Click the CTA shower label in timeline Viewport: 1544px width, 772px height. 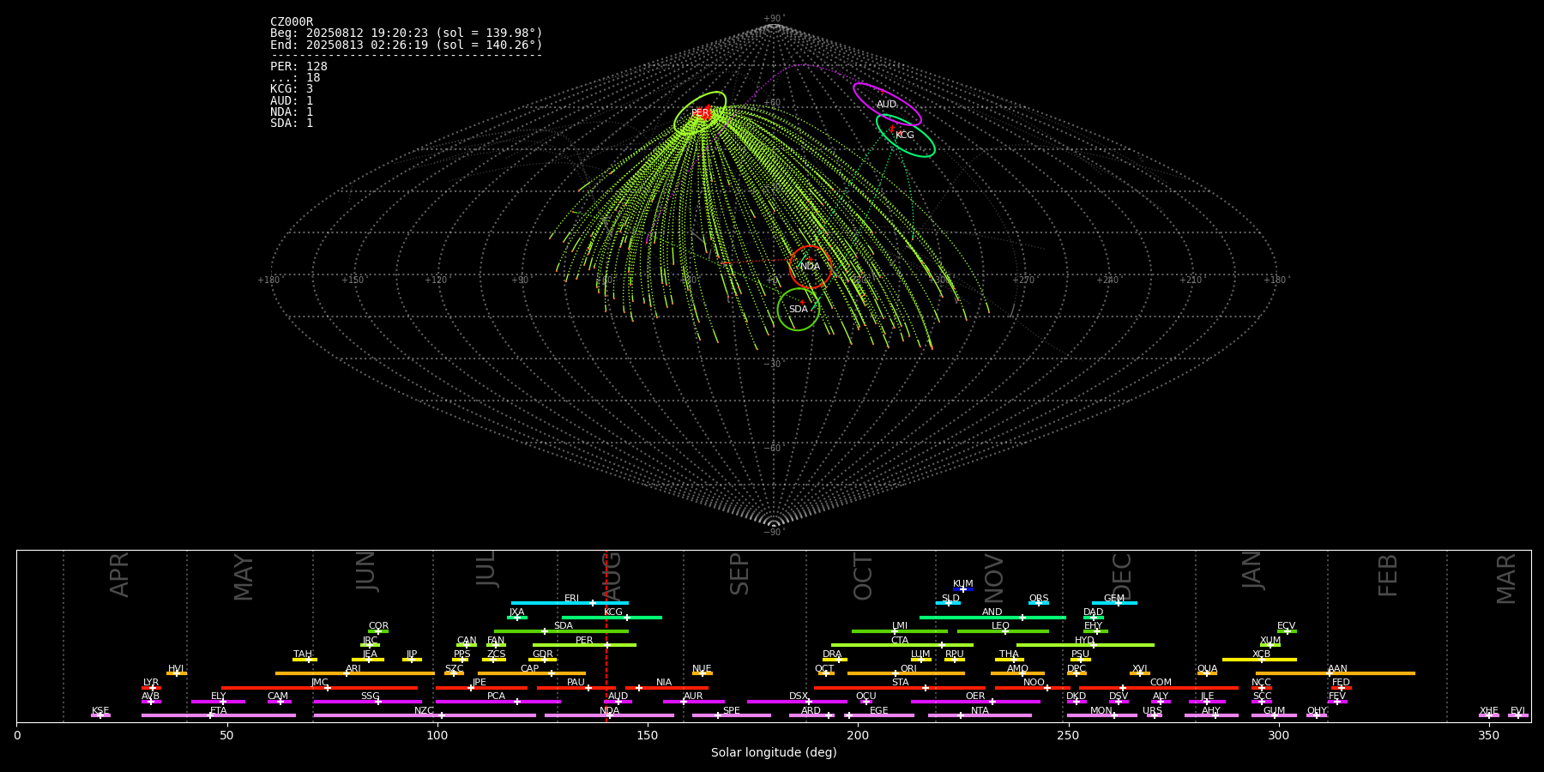899,641
